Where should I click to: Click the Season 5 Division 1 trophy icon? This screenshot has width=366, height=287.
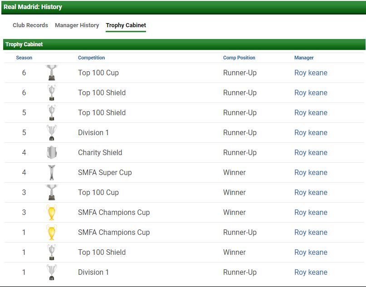pos(52,132)
